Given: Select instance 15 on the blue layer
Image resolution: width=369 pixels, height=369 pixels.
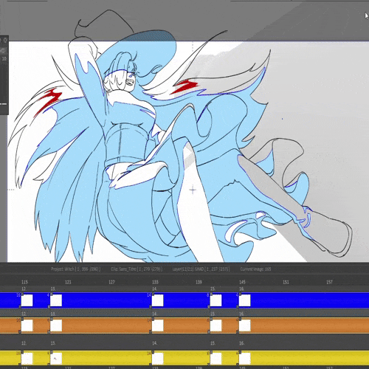Looking at the screenshot, I should (215, 300).
